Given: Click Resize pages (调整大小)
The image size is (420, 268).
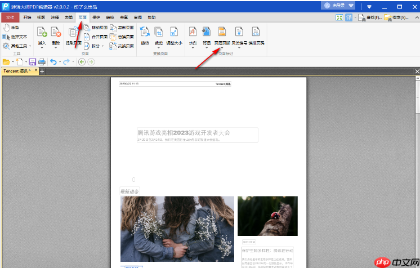Looking at the screenshot, I should (x=174, y=35).
